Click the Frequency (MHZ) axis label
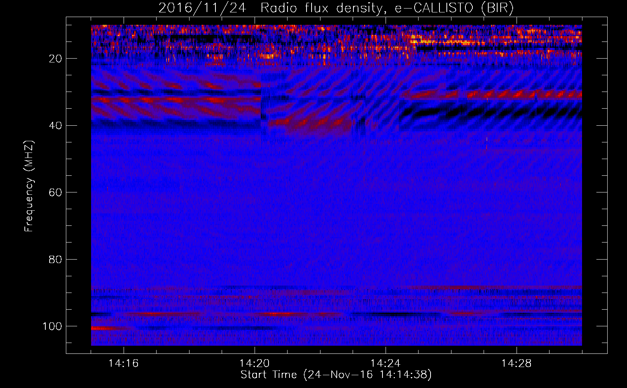627x388 pixels. point(29,186)
